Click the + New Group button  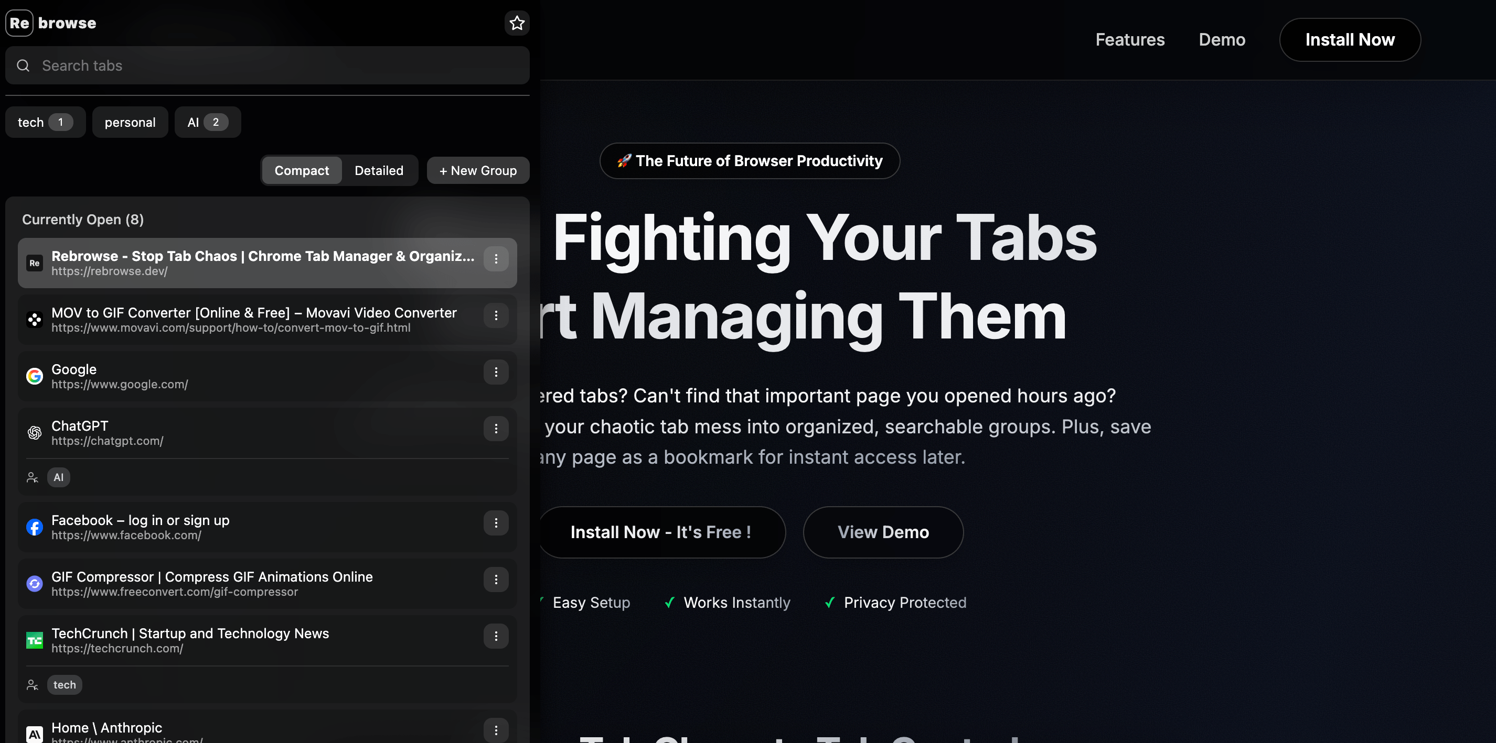(478, 170)
